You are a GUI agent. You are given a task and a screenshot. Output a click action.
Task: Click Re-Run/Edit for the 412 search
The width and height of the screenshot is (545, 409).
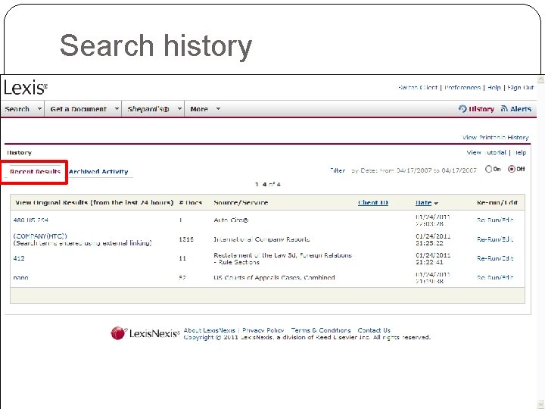[495, 258]
